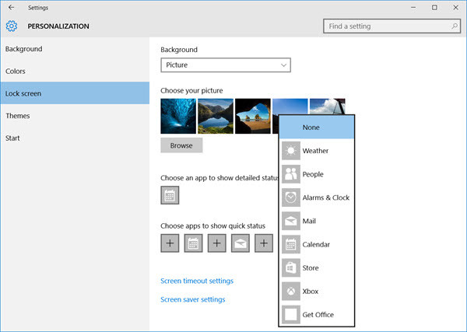
Task: Click the Xbox logo icon
Action: tap(291, 292)
